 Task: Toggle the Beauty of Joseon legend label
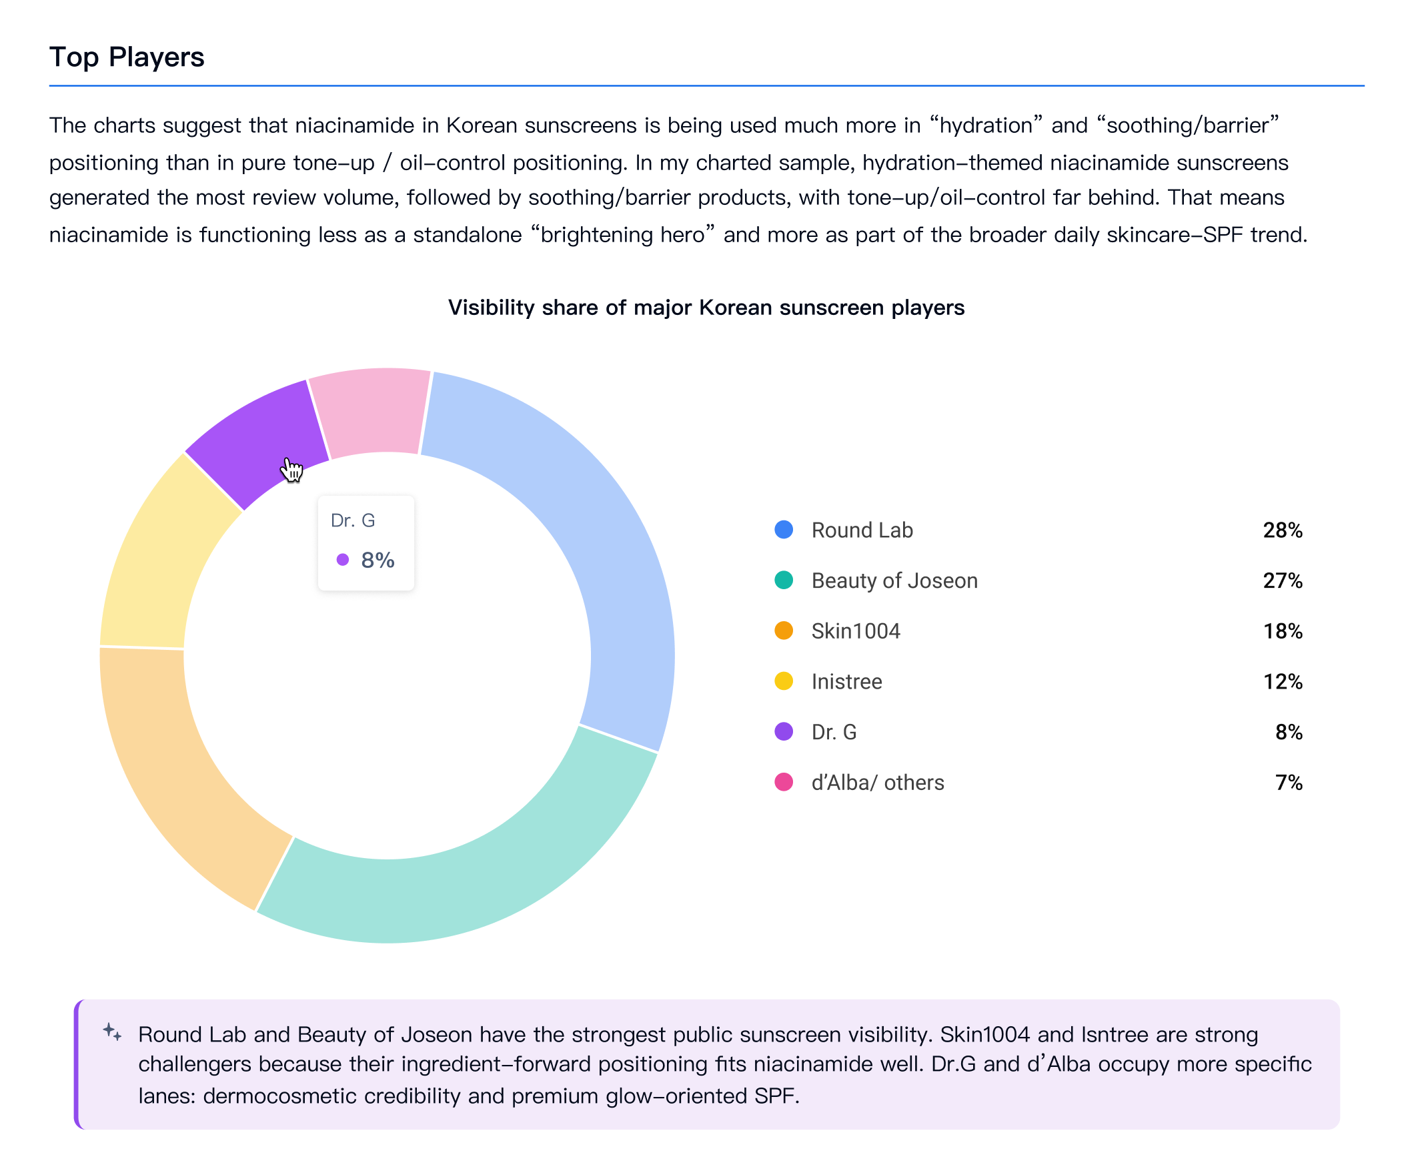pos(894,580)
